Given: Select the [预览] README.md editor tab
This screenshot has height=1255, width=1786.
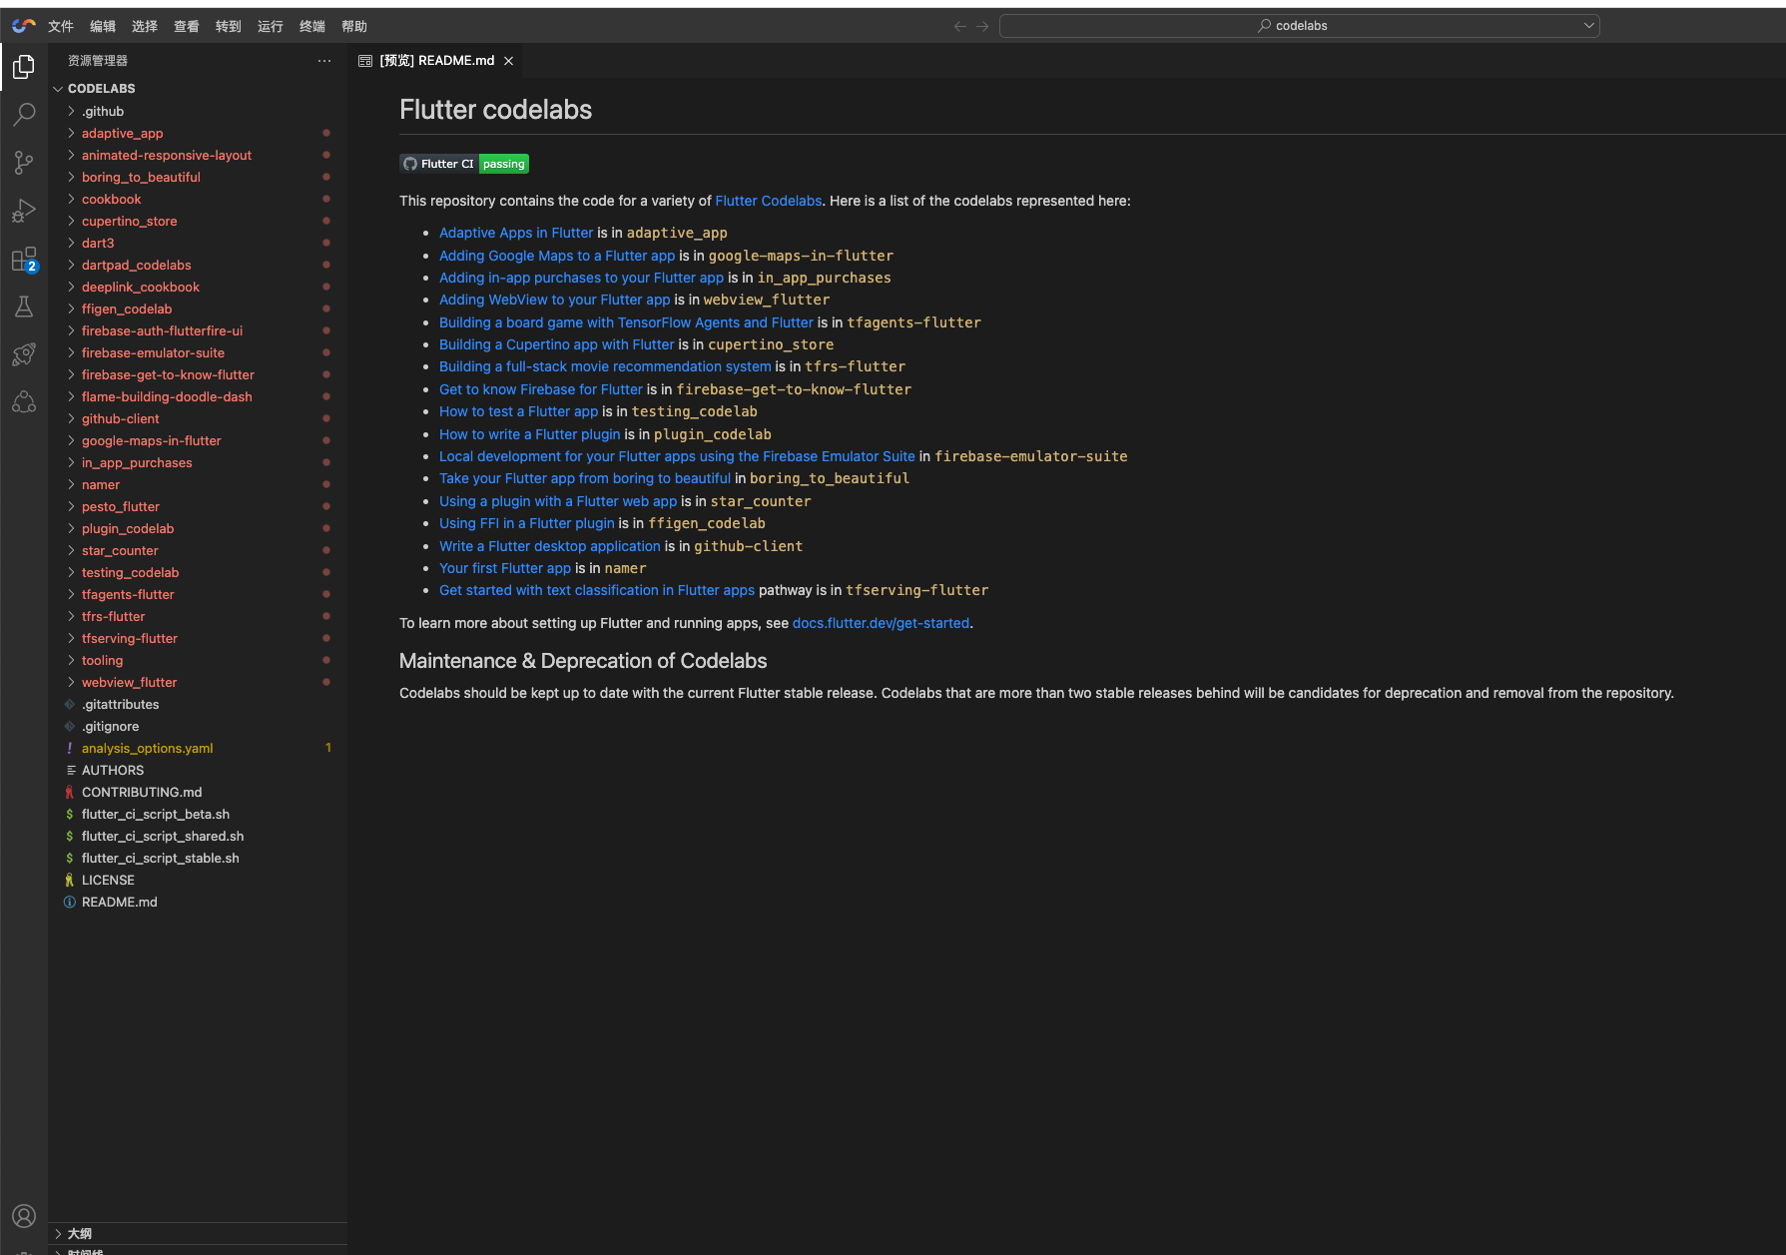Looking at the screenshot, I should [437, 61].
